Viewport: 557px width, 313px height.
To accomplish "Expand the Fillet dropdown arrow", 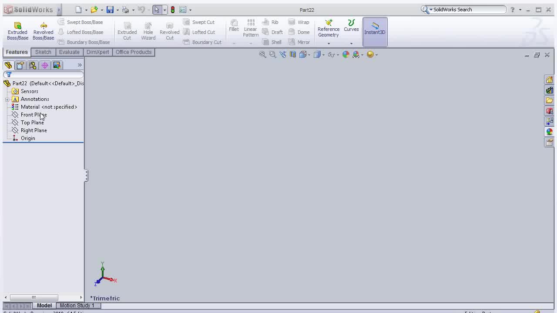I will [234, 43].
